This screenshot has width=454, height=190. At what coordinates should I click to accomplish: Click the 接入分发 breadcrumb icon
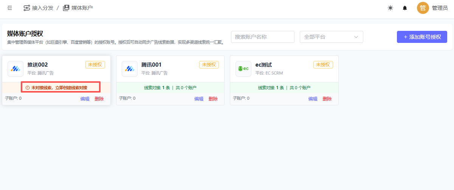(26, 8)
